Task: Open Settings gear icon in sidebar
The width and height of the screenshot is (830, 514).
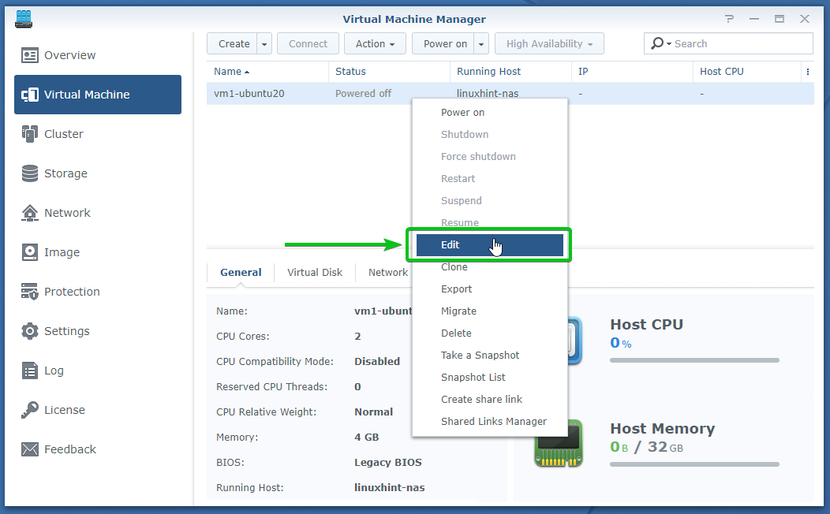Action: [30, 331]
